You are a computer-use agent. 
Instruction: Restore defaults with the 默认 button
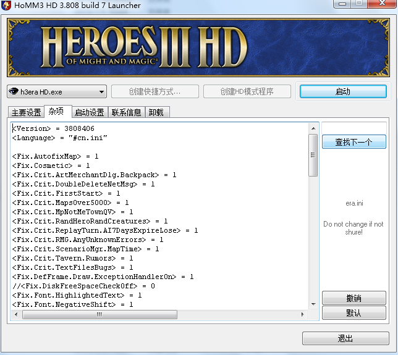pyautogui.click(x=354, y=312)
